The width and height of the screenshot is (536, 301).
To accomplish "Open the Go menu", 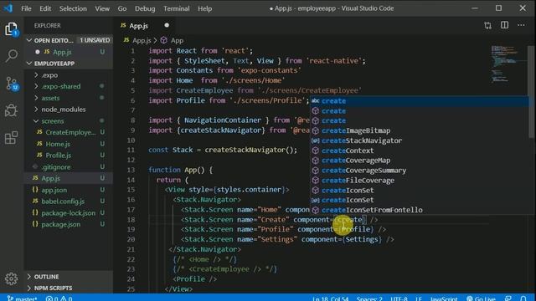I will coord(122,8).
